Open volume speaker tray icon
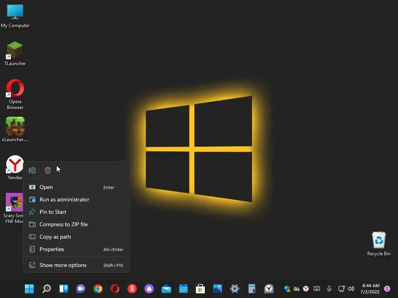Image resolution: width=398 pixels, height=298 pixels. (351, 289)
